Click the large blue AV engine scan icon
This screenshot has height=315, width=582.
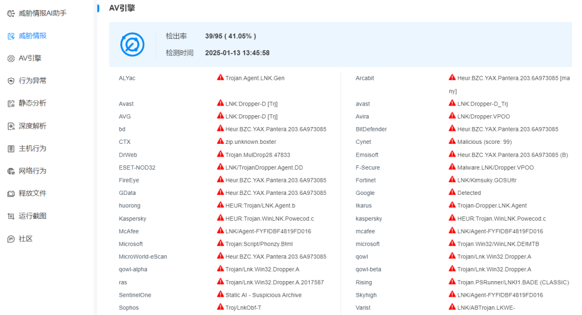(132, 45)
